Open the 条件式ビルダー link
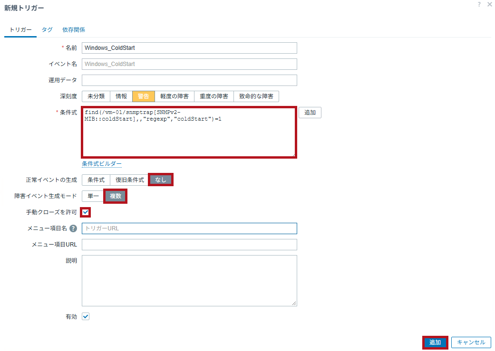The width and height of the screenshot is (495, 351). click(102, 164)
